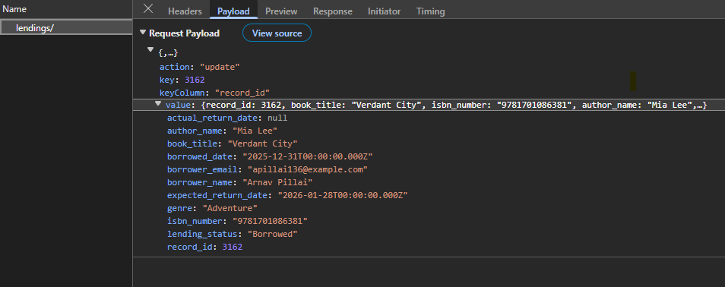
Task: Click the Name column header
Action: (14, 9)
